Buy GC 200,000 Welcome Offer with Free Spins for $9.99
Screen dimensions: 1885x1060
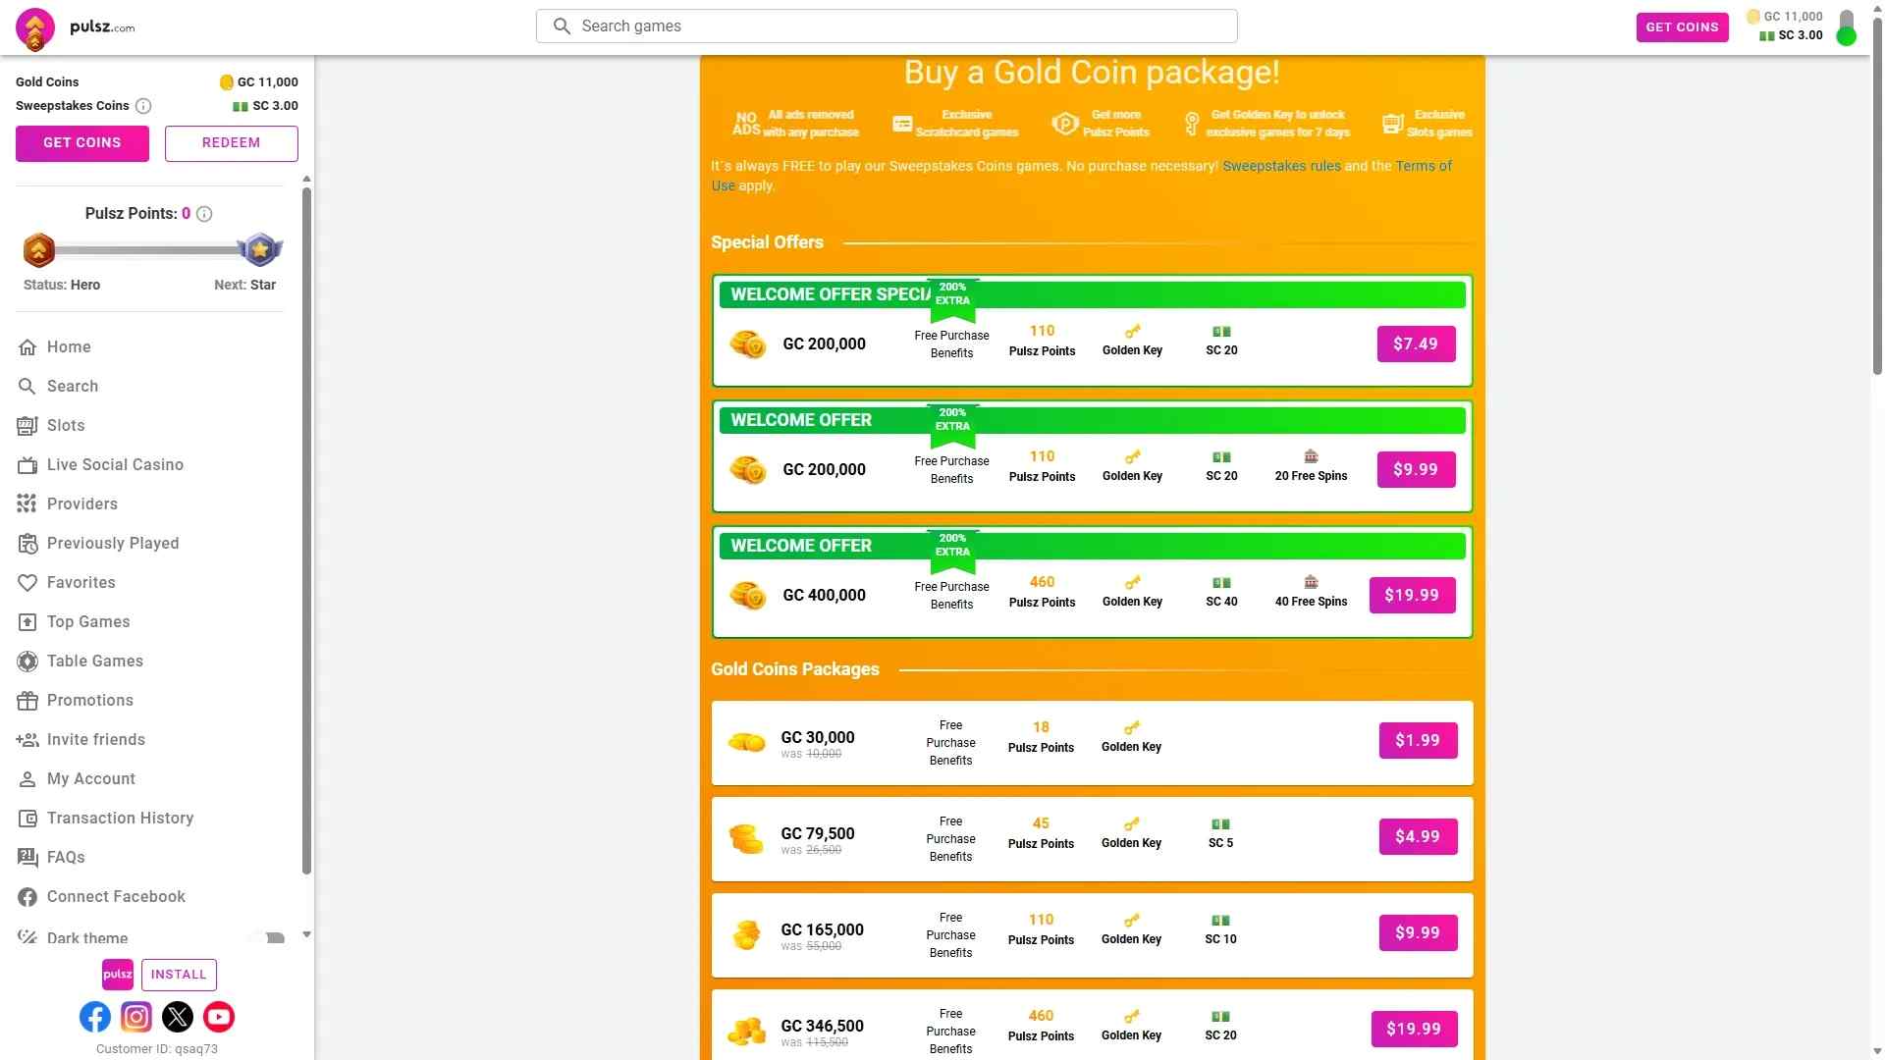[1416, 470]
